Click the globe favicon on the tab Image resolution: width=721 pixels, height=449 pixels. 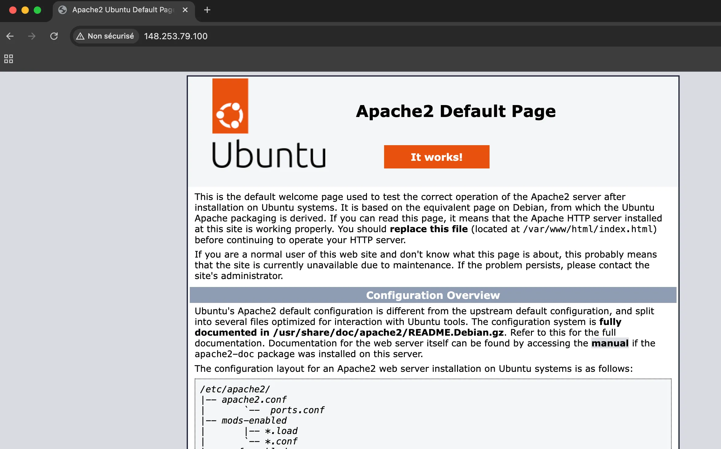(63, 10)
